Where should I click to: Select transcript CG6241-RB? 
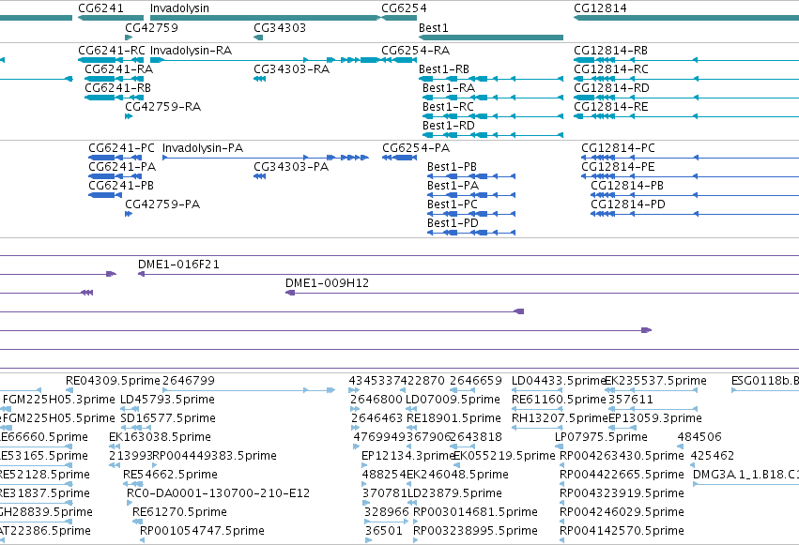tap(117, 88)
